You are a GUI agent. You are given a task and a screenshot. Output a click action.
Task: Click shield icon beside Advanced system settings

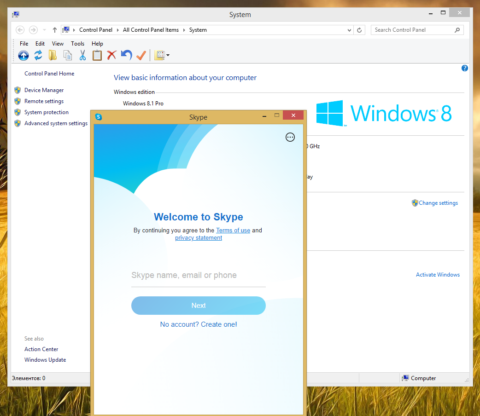coord(18,123)
